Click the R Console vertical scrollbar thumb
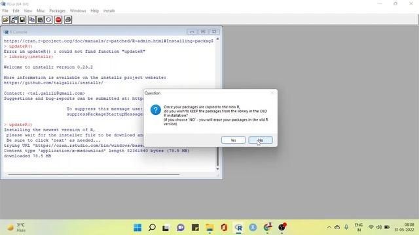 click(x=217, y=157)
